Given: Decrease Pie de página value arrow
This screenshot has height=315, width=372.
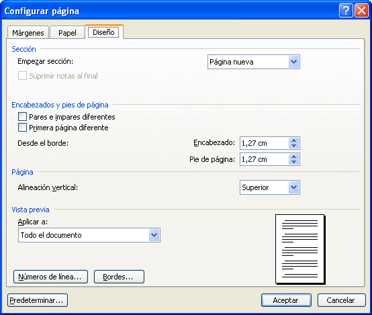Looking at the screenshot, I should tap(293, 162).
